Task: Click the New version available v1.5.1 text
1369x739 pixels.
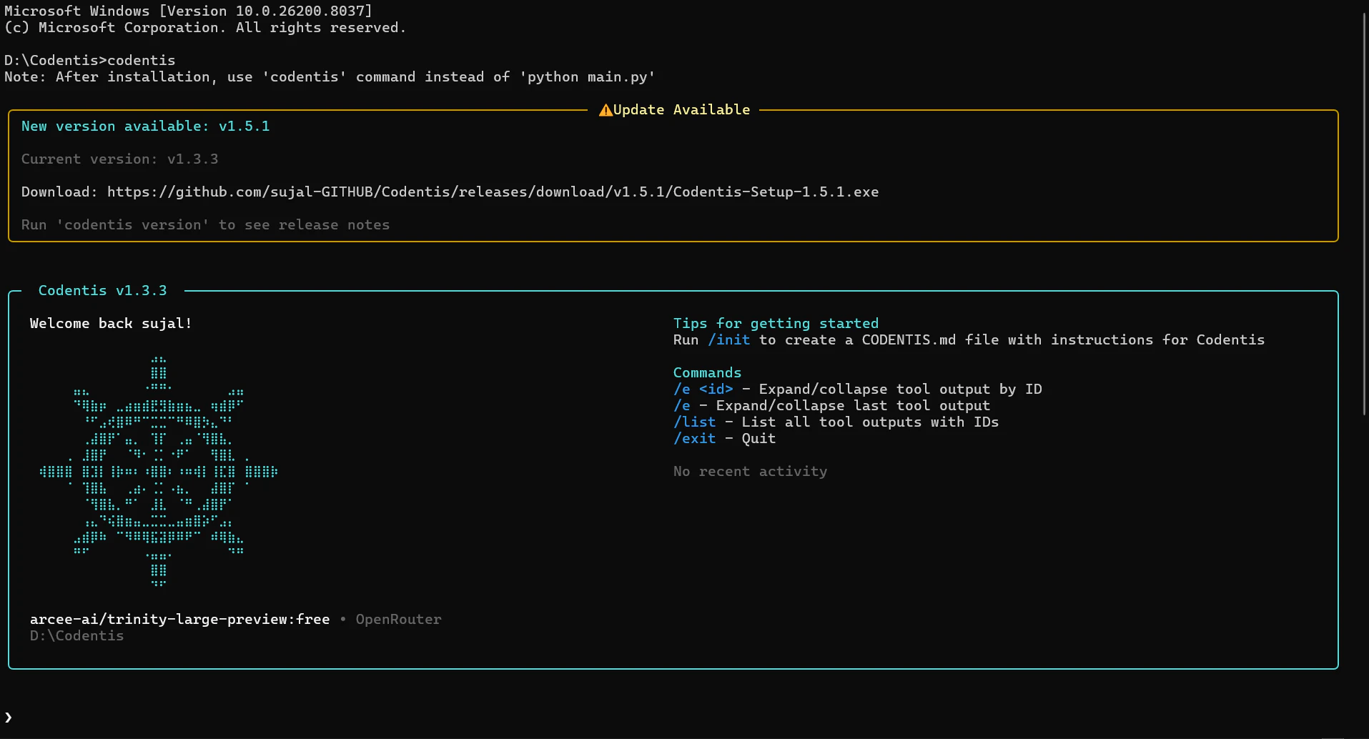Action: point(144,126)
